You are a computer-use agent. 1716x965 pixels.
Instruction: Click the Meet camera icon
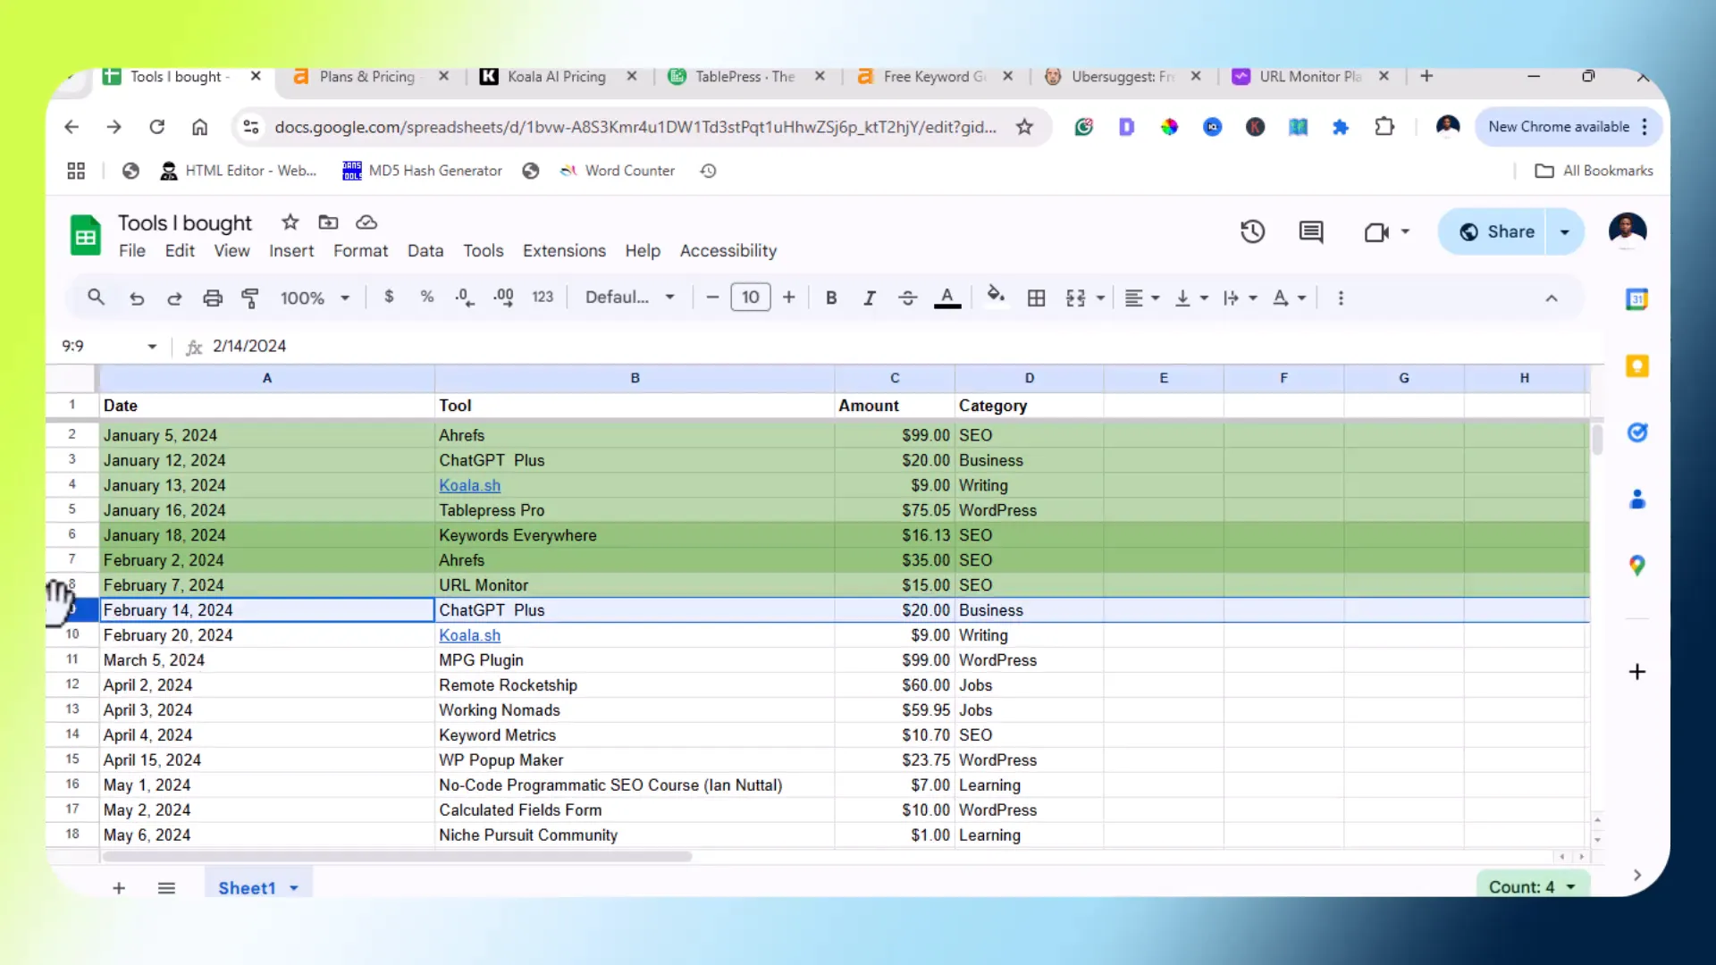[1376, 232]
